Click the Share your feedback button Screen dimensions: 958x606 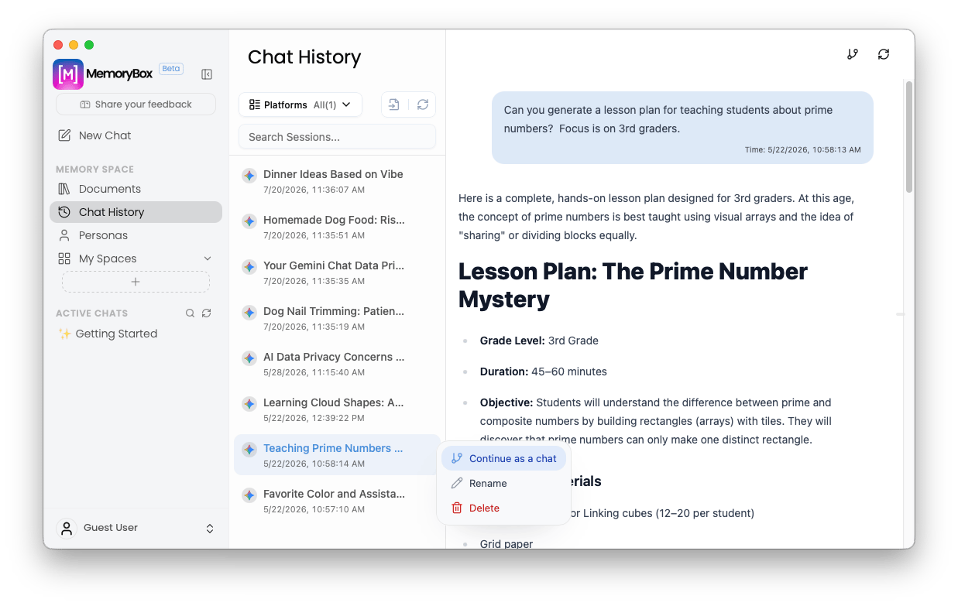(136, 104)
